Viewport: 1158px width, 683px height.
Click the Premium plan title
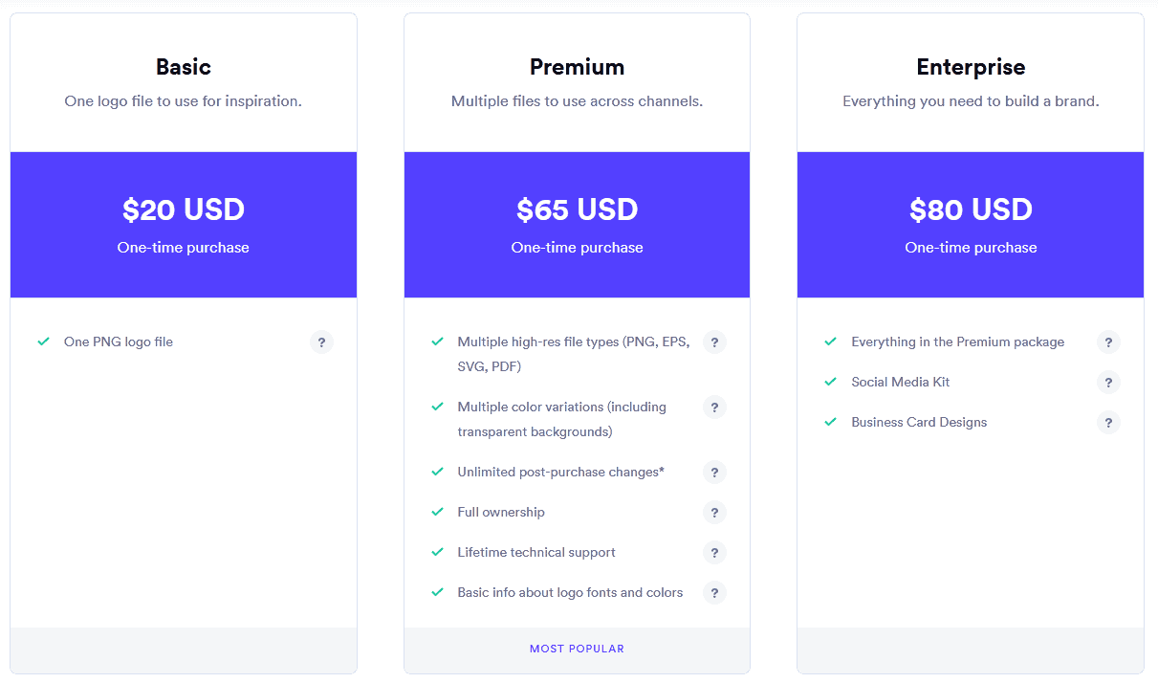577,67
